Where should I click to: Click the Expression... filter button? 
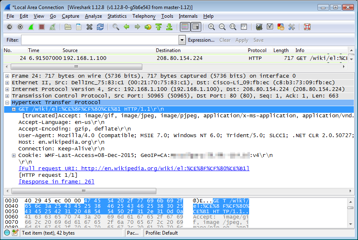pos(201,40)
